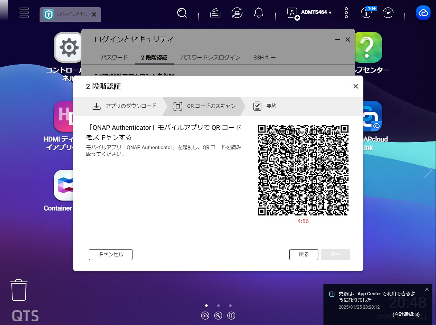
Task: Open external devices icon in top bar
Action: click(x=237, y=13)
